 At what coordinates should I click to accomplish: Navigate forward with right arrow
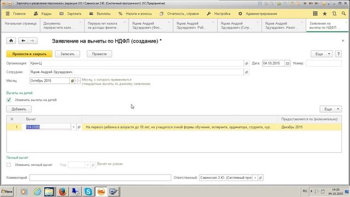[32, 40]
